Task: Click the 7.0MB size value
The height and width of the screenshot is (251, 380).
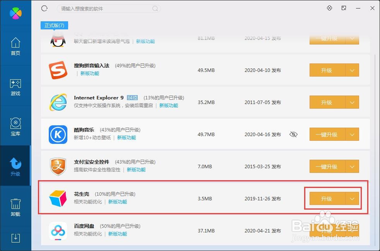Action: click(205, 167)
